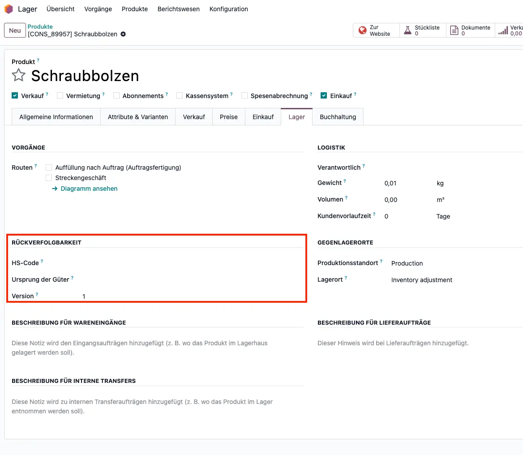Click the Zur Website globe icon
The width and height of the screenshot is (523, 455).
click(x=363, y=30)
